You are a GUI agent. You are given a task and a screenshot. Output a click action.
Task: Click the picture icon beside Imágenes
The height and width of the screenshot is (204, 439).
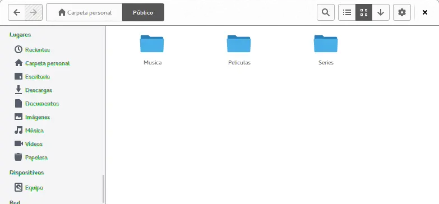tap(19, 117)
